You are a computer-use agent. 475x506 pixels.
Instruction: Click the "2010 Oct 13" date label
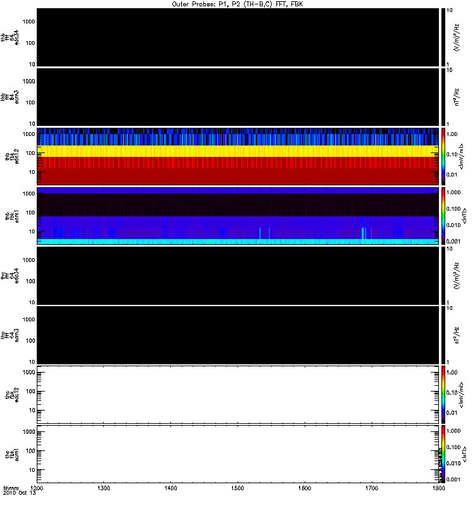19,493
